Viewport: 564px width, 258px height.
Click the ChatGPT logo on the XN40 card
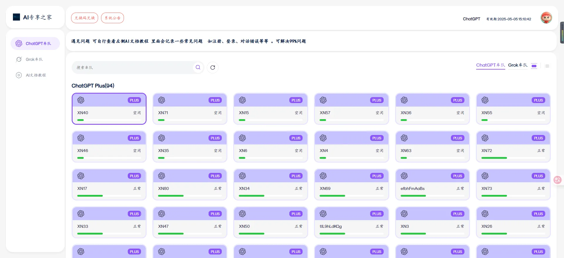tap(81, 100)
